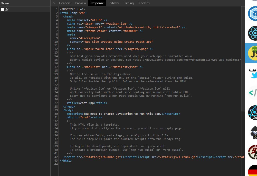Viewport: 257px width, 176px height.
Task: Open the Preview tab
Action: [x=80, y=3]
